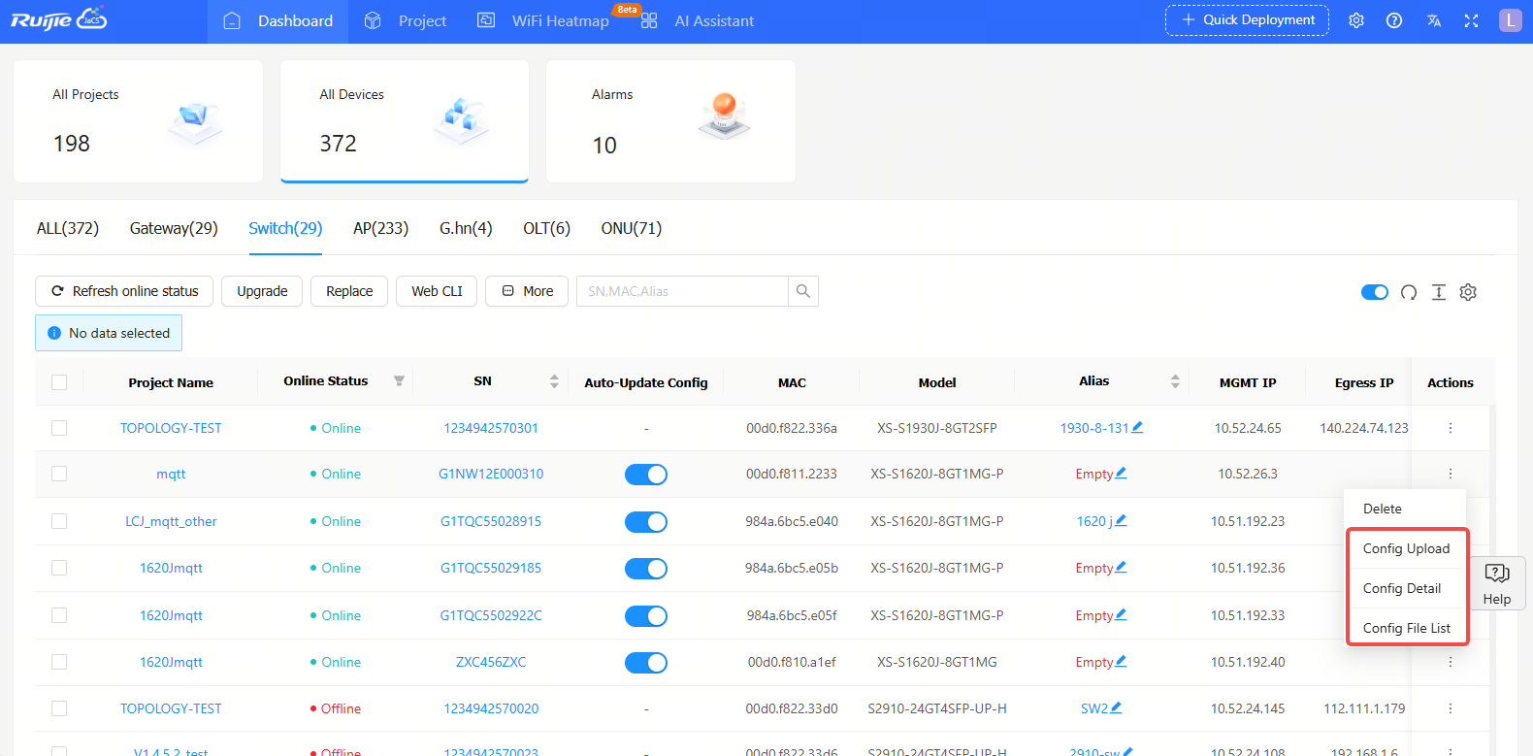The width and height of the screenshot is (1533, 756).
Task: Toggle the fullscreen icon in header
Action: point(1471,20)
